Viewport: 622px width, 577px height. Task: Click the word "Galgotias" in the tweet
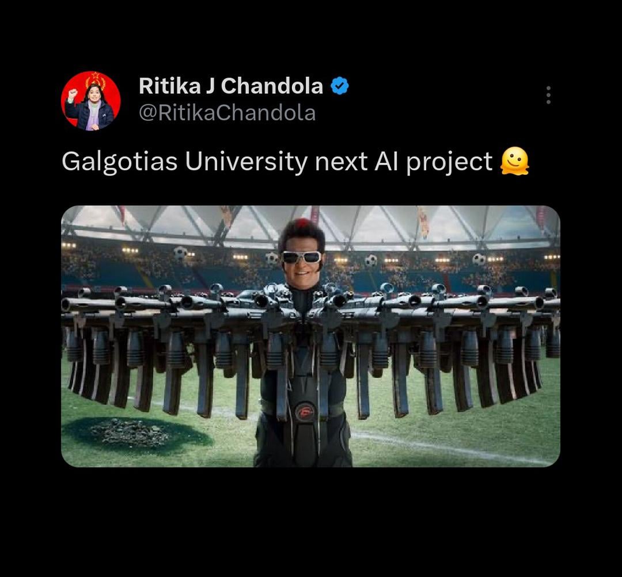tap(119, 162)
